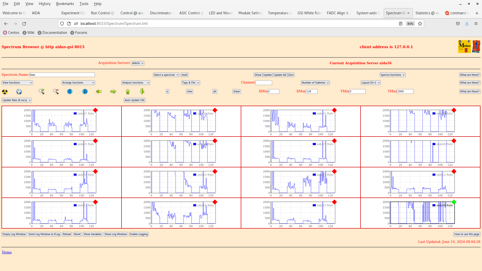Viewport: 482px width, 271px height.
Task: Click the green up arrow icon
Action: coord(128,92)
